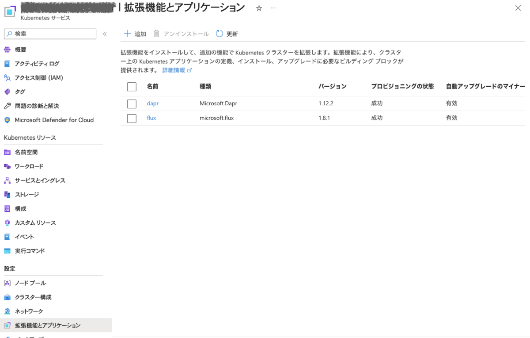Click the plus Add icon in toolbar
Screen dimensions: 530x338
tap(127, 34)
